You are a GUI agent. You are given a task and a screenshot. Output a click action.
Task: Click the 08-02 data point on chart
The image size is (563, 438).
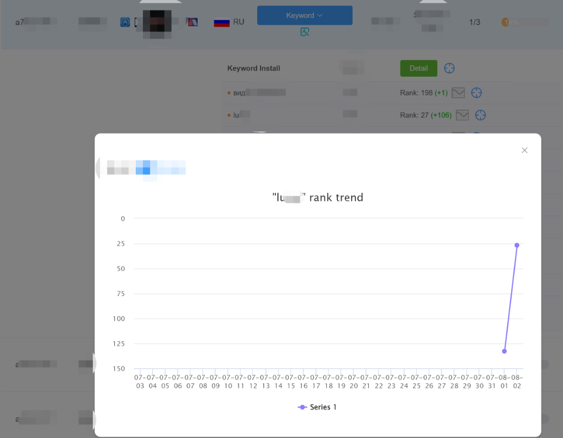[x=517, y=245]
